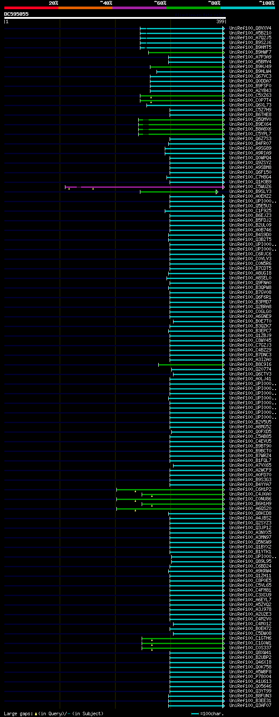Click the green alignment bar for UniRef100_C6H1P2
Screen dimensions: 279x717
click(170, 489)
